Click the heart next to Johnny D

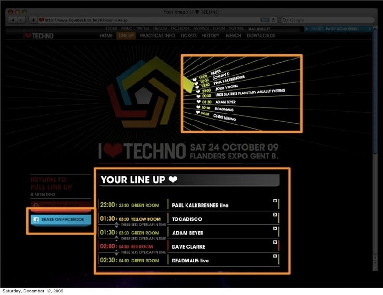(196, 84)
